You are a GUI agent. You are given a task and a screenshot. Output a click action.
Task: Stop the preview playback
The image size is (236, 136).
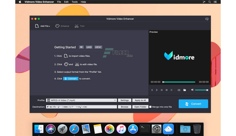(x=167, y=90)
